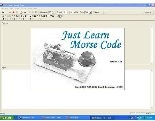Viewport: 155px width, 121px height.
Task: Click the Input area scroll-up arrow
Action: coord(152,71)
